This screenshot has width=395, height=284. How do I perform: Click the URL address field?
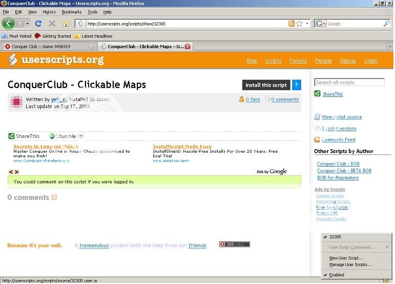tap(186, 24)
